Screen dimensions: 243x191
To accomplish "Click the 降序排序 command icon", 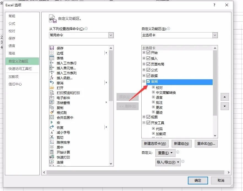I will click(x=52, y=142).
